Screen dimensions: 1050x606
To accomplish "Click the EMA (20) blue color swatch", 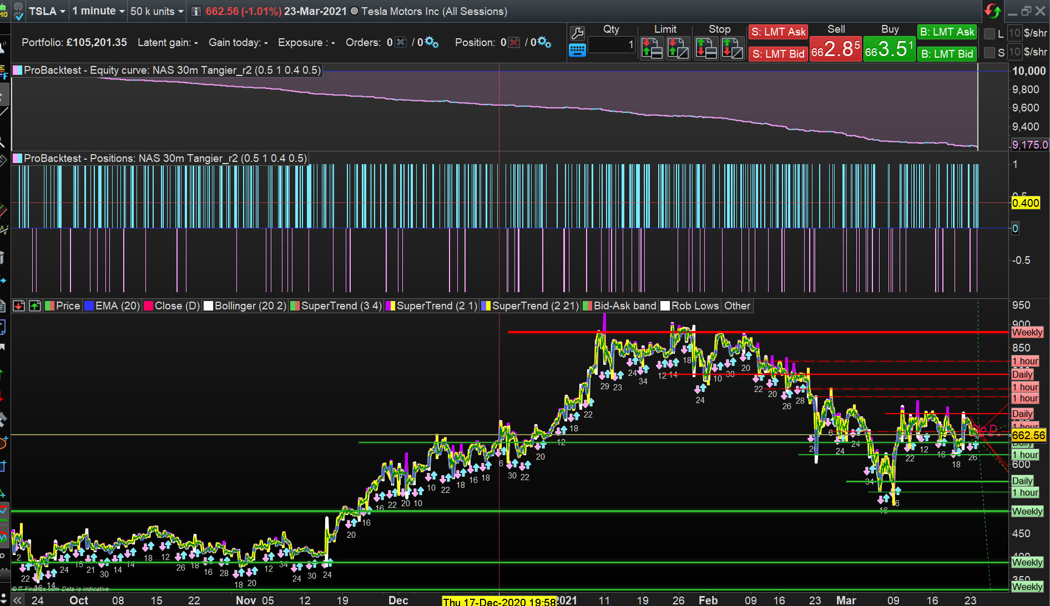I will pos(89,306).
